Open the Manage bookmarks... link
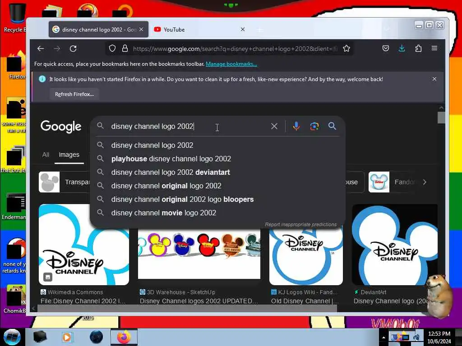 click(231, 64)
